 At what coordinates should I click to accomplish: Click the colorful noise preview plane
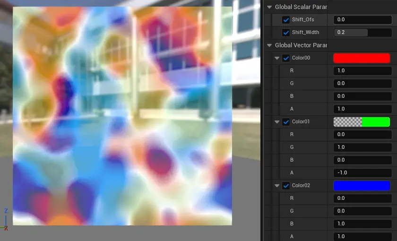tap(122, 116)
